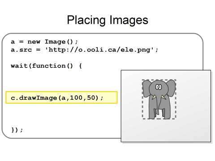Click the elephant image in the preview
The width and height of the screenshot is (215, 161).
(x=159, y=99)
